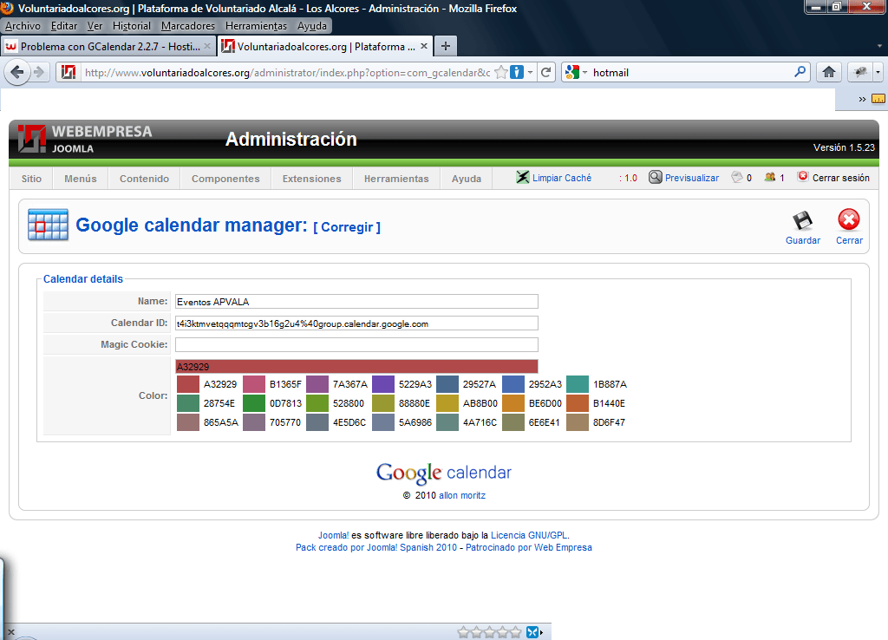The height and width of the screenshot is (640, 888).
Task: Open the Contenido Joomla menu
Action: 145,179
